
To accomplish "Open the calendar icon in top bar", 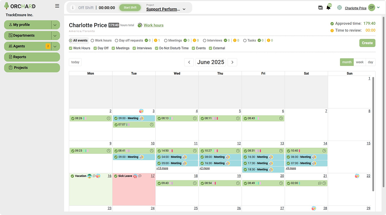I will tap(320, 8).
